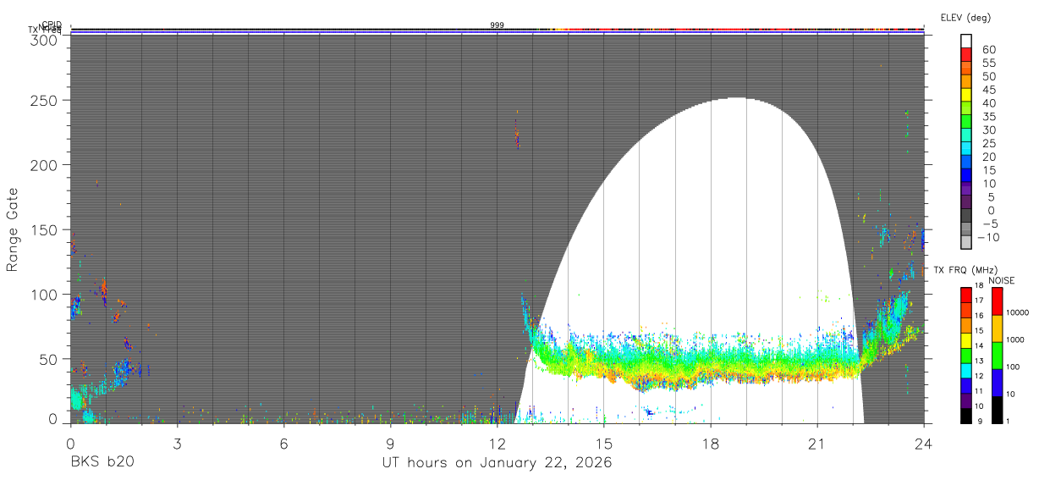
Task: Click the x-axis tick label 21
Action: [x=817, y=443]
